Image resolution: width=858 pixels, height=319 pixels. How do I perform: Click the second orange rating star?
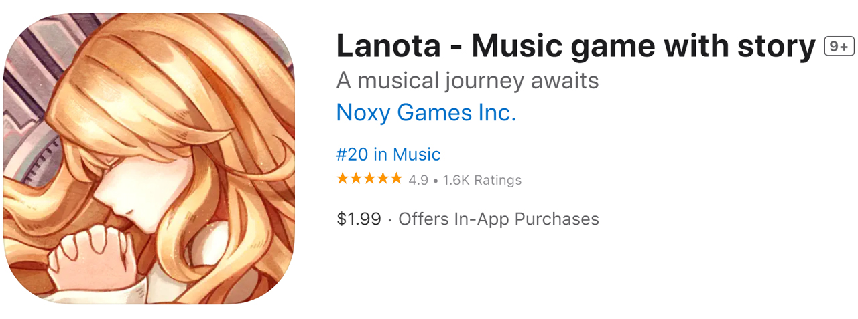point(356,179)
